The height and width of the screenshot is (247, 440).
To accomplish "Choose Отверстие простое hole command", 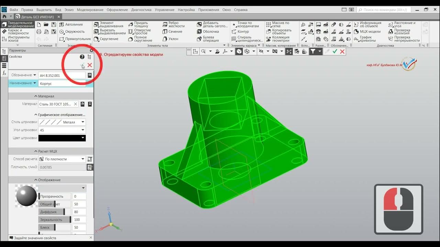I will click(x=140, y=32).
